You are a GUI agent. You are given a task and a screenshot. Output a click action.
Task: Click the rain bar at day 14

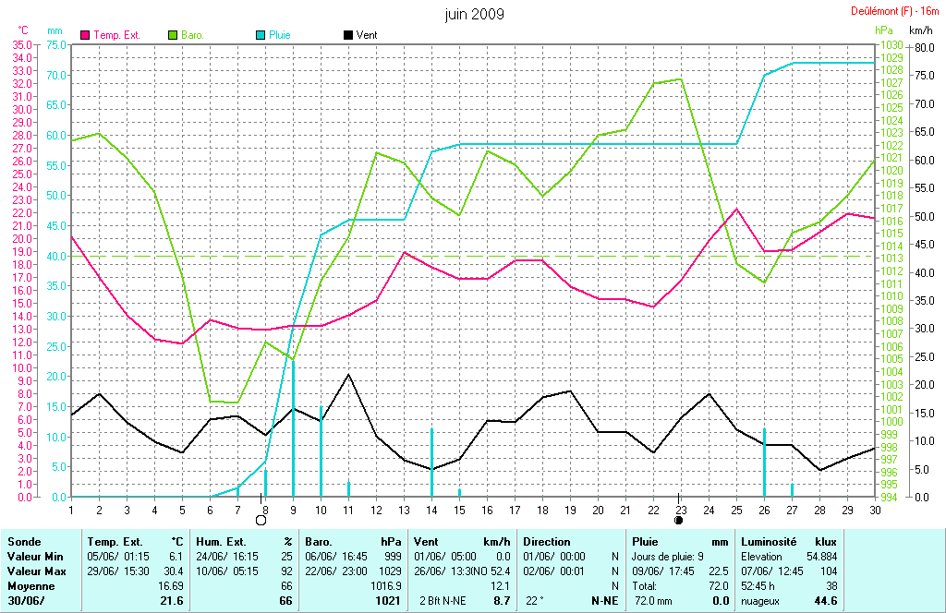[431, 462]
